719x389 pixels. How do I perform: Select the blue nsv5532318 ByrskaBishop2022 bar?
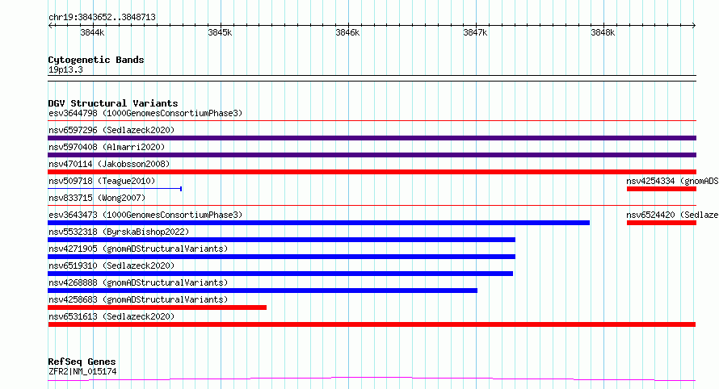282,240
